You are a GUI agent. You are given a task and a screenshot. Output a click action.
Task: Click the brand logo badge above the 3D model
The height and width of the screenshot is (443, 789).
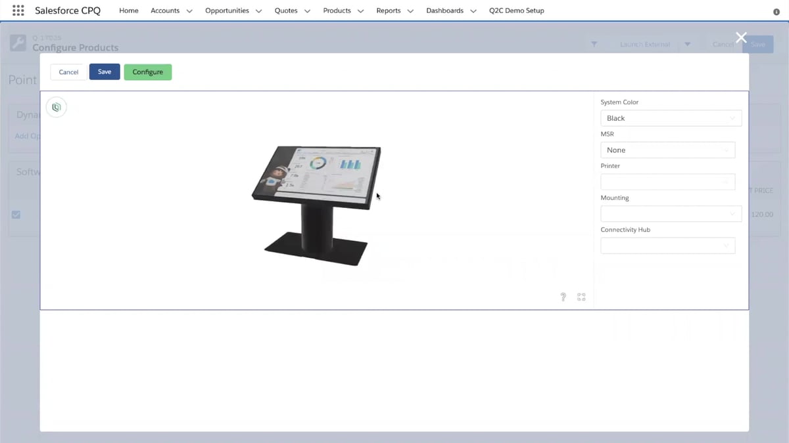(56, 107)
